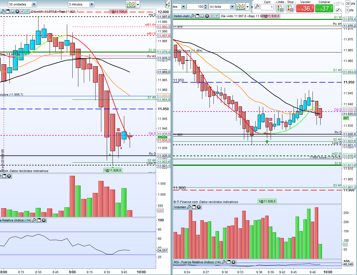Select order label 1@11.930,0 on Heikin-Ashi chart

point(271,16)
